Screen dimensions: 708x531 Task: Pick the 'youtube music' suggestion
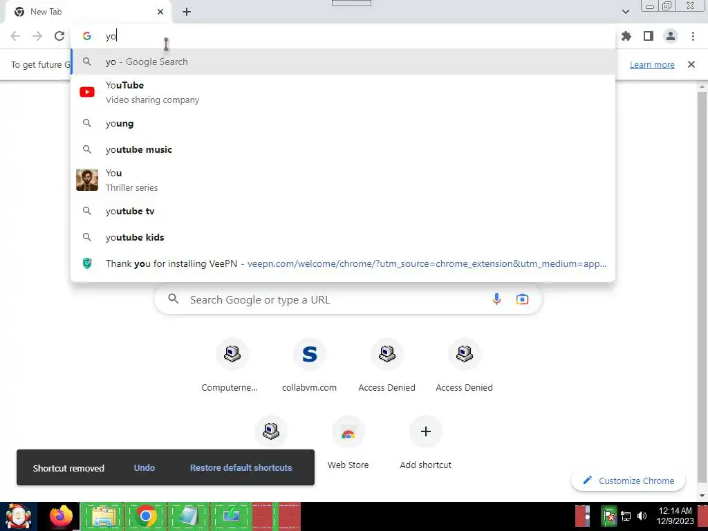click(x=343, y=149)
